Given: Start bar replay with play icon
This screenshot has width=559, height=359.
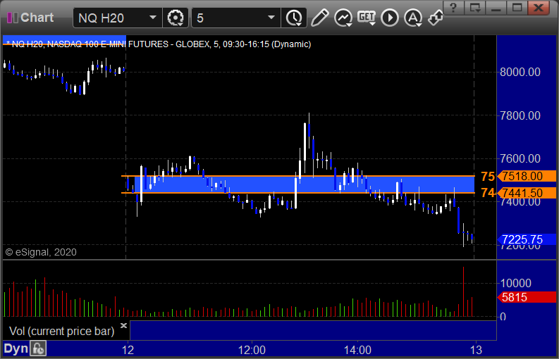Looking at the screenshot, I should [390, 18].
